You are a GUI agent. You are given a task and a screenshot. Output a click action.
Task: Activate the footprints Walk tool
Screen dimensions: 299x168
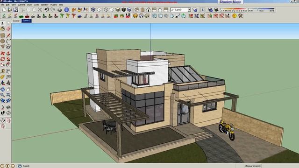(3, 113)
